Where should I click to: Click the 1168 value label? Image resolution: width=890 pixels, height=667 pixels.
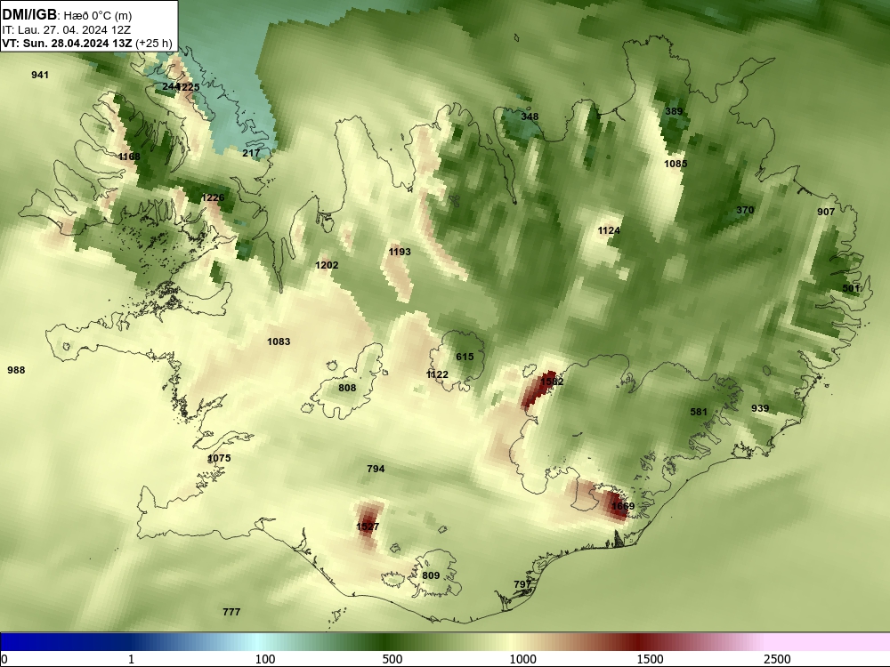point(129,157)
